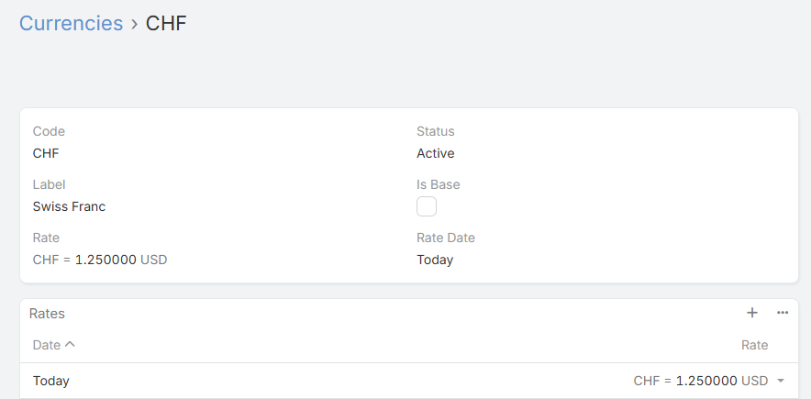
Task: Select the Today row in Rates
Action: click(51, 381)
